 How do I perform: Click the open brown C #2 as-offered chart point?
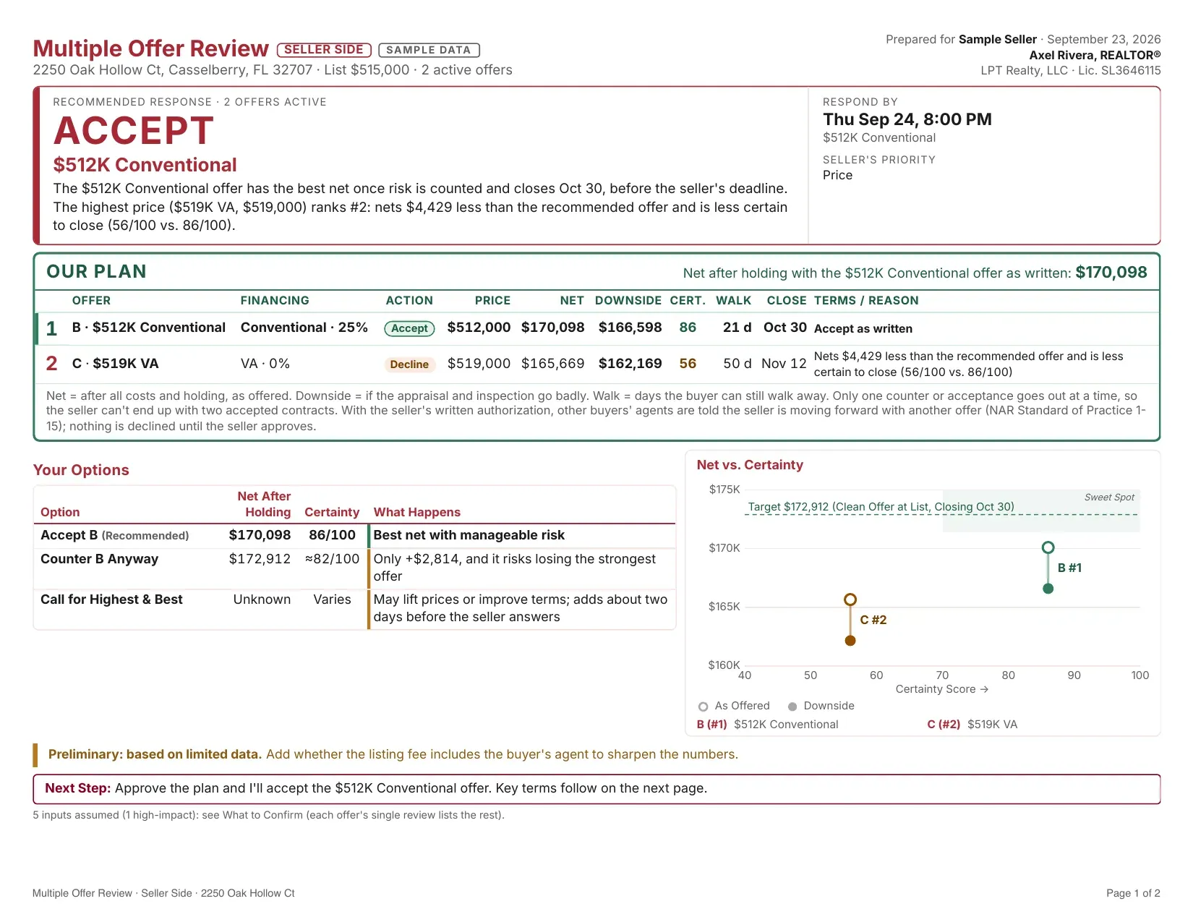tap(850, 599)
